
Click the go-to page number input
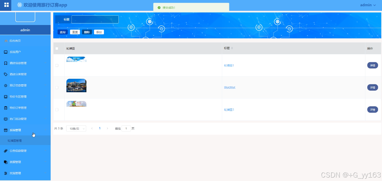tap(126, 128)
